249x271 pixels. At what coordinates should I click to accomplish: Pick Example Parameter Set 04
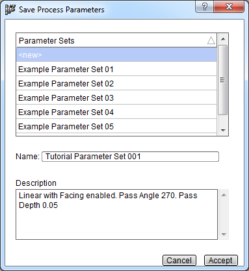116,112
